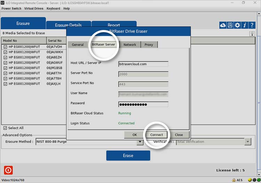Image resolution: width=261 pixels, height=183 pixels.
Task: Switch to the Erasure tab
Action: tap(23, 23)
